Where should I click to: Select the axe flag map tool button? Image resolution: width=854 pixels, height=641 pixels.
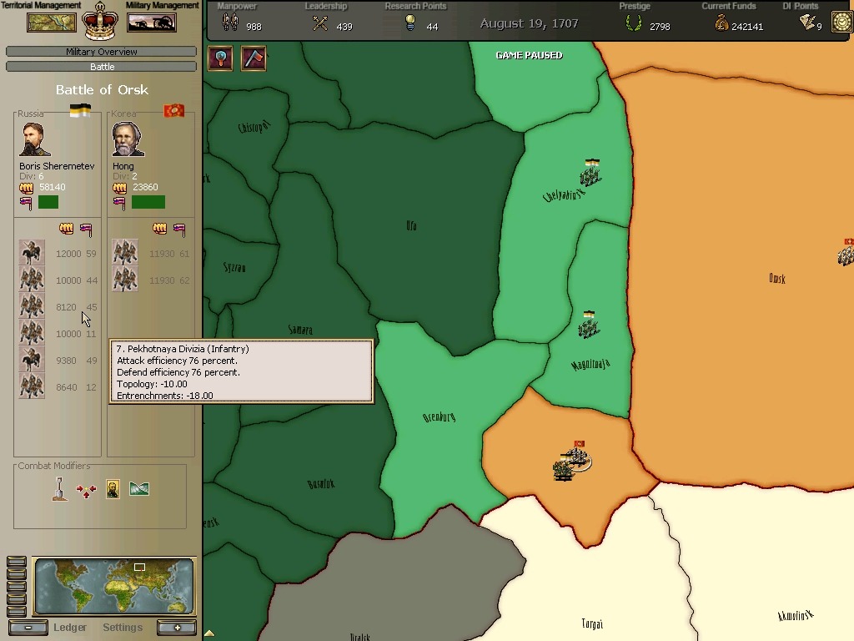254,58
